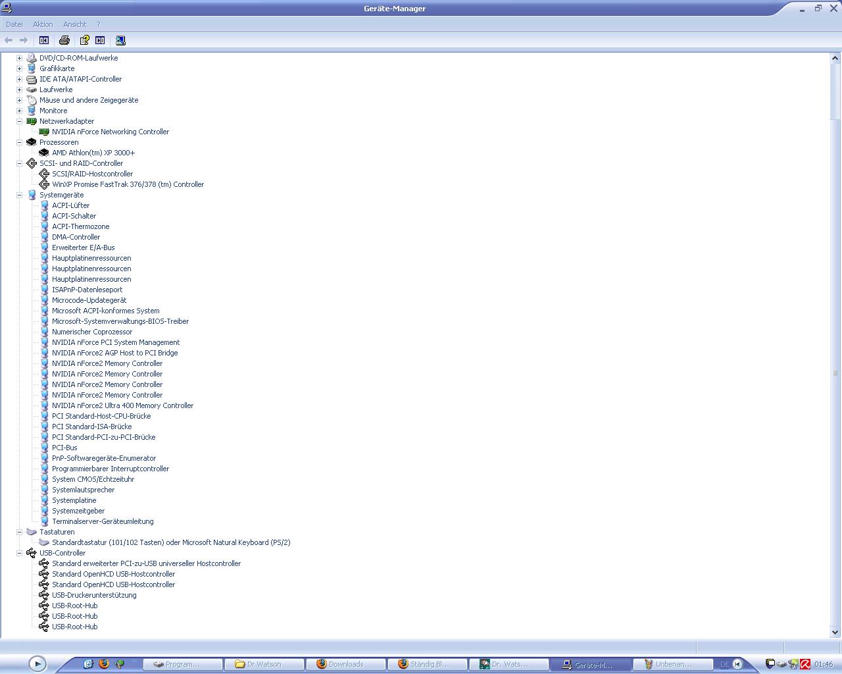Select the Standardtastatur (101/102 Tasten) entry

[x=171, y=542]
